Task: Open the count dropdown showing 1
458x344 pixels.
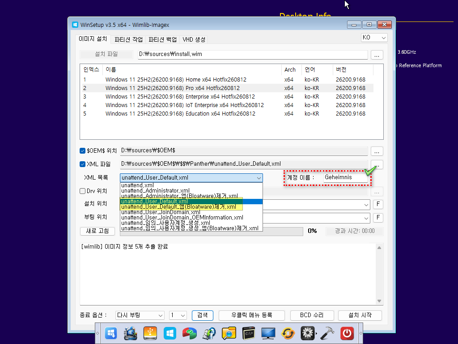Action: coord(178,315)
